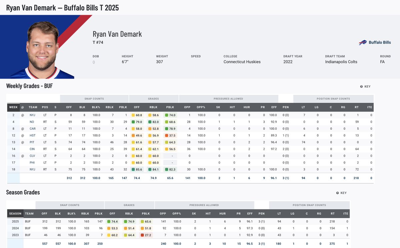Image resolution: width=400 pixels, height=248 pixels.
Task: Click the 2022 draft year value
Action: click(288, 62)
